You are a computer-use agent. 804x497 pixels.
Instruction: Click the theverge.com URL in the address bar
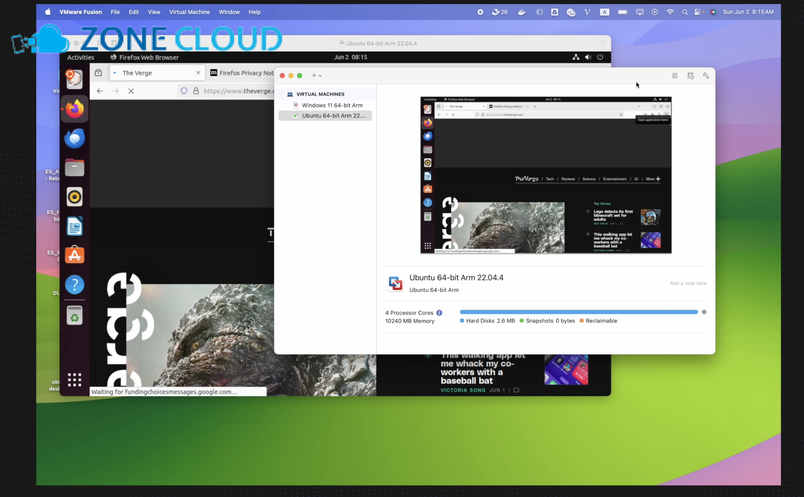pos(239,91)
